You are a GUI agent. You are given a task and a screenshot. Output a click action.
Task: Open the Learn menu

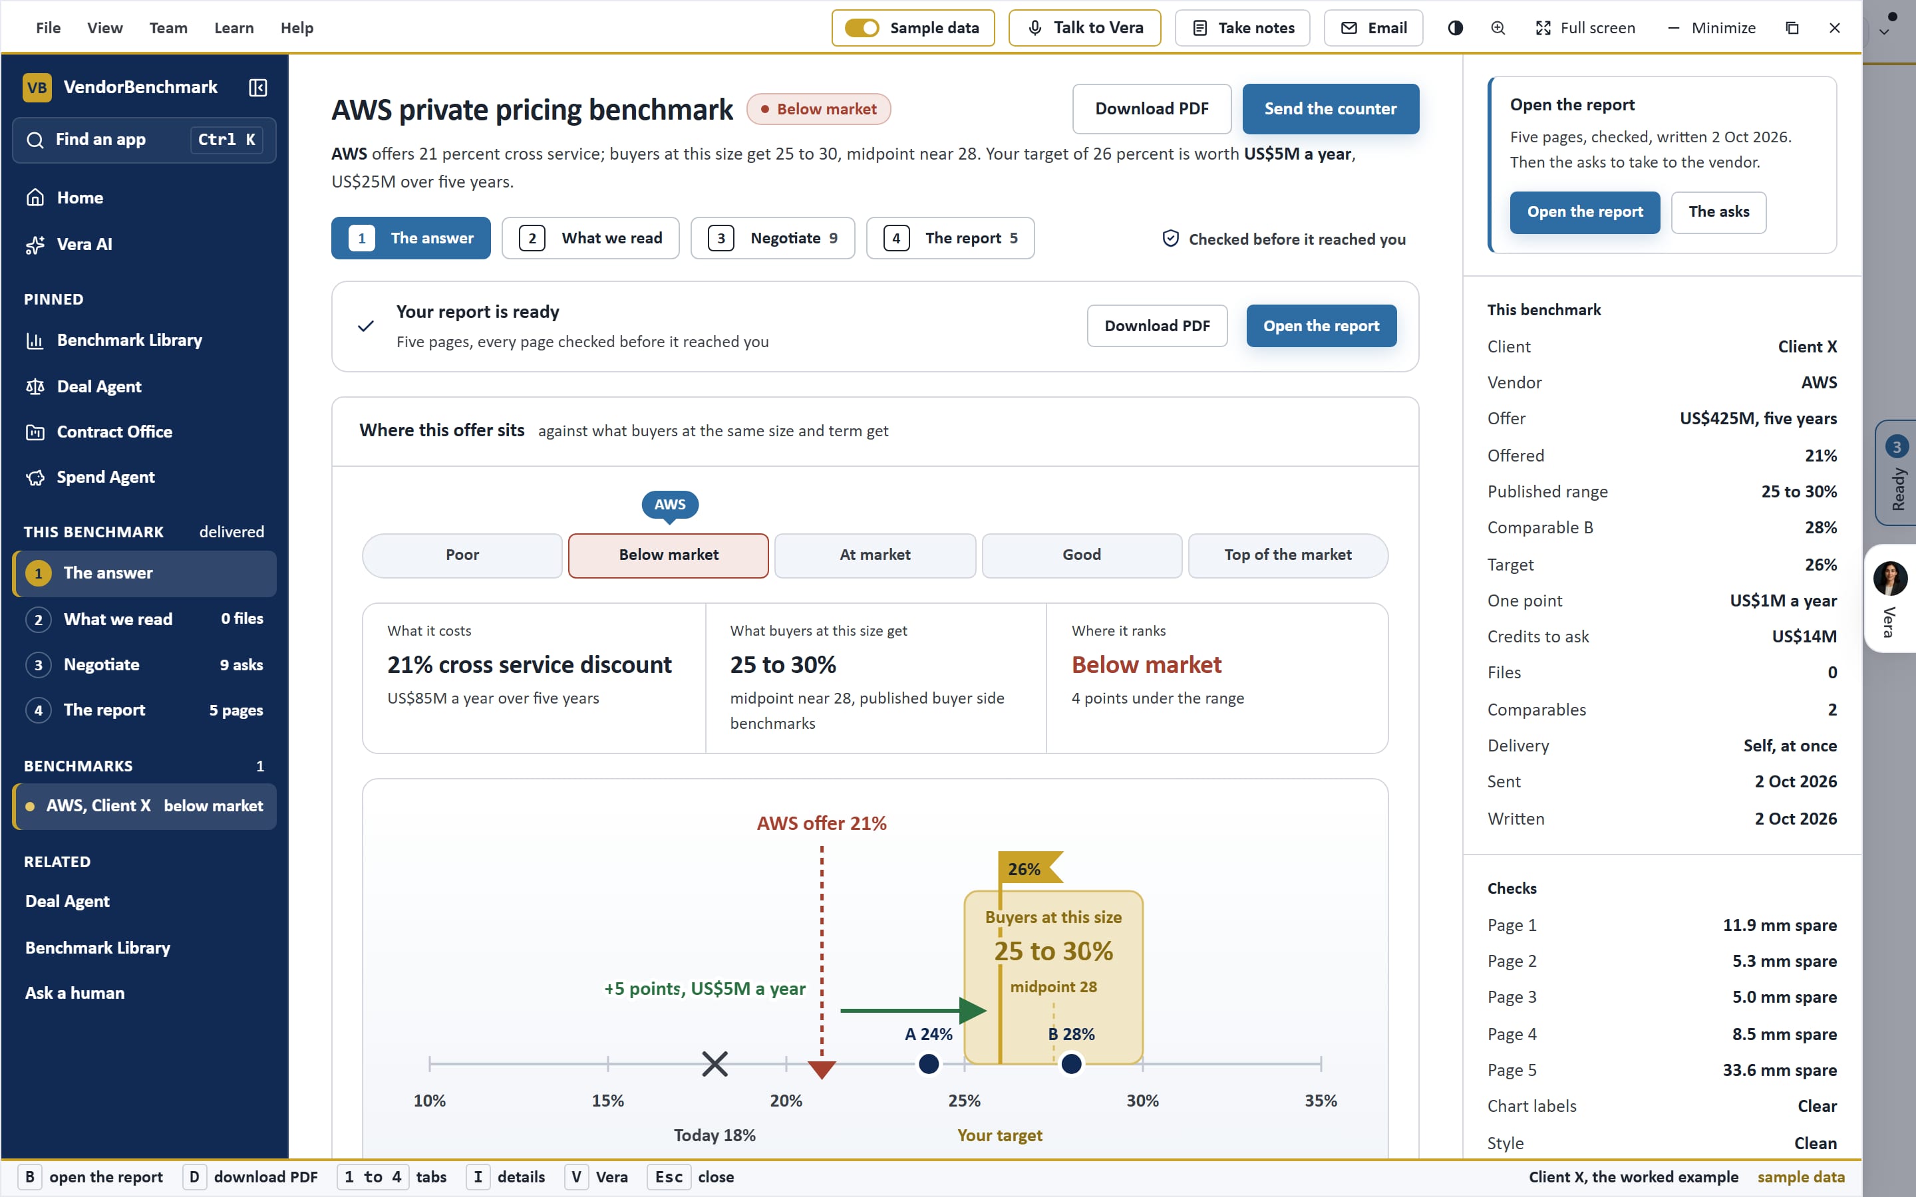point(234,28)
